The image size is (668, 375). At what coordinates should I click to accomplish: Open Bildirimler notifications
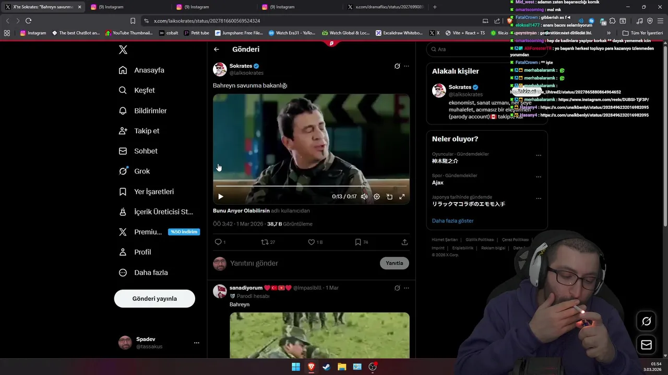coord(142,110)
